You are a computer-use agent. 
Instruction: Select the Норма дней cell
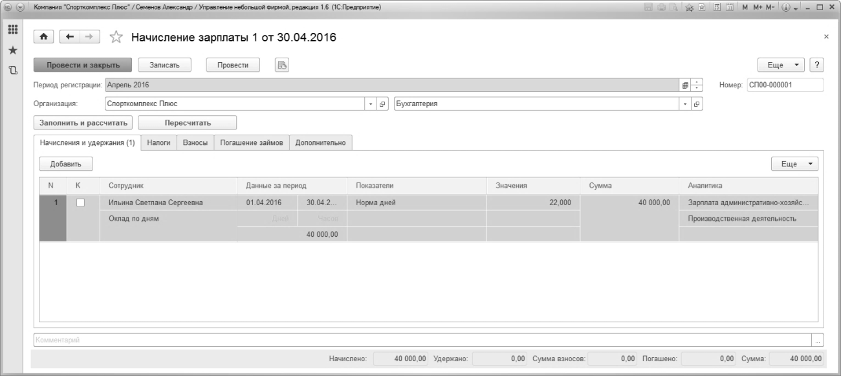point(417,203)
